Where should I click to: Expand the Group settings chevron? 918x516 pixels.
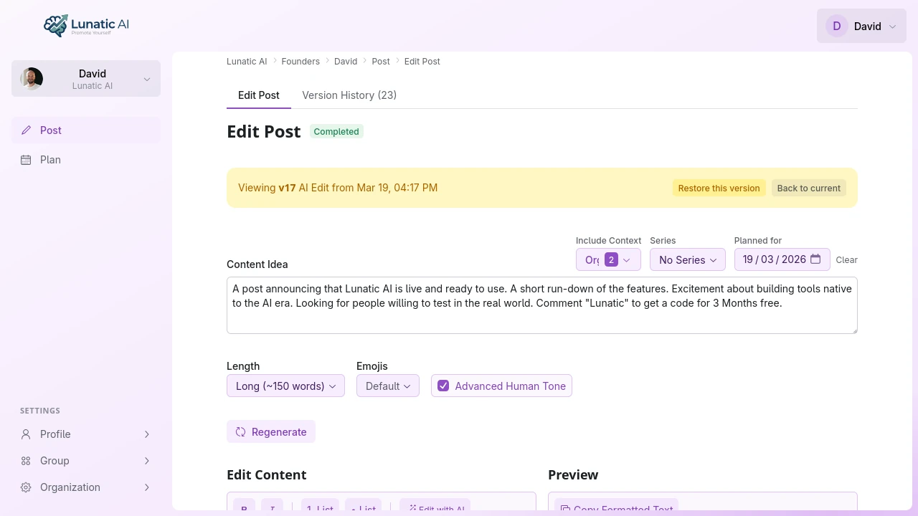(147, 460)
